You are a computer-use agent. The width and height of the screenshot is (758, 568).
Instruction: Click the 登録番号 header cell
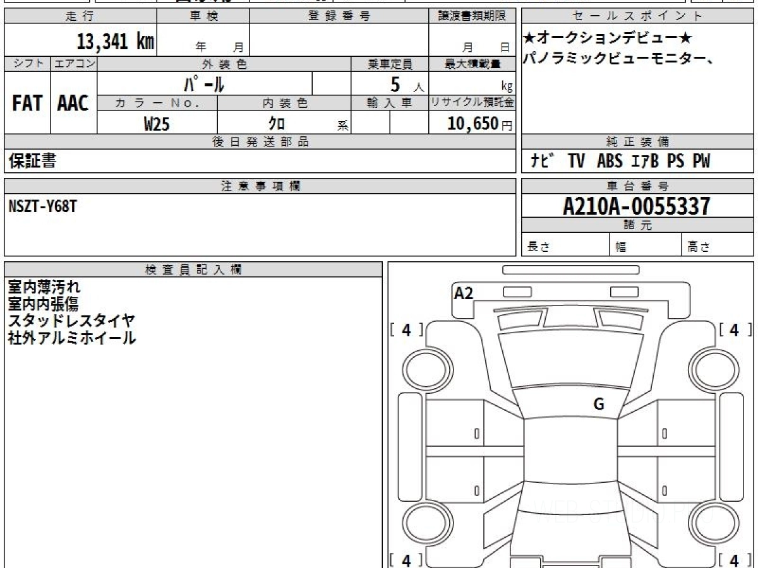pos(339,16)
